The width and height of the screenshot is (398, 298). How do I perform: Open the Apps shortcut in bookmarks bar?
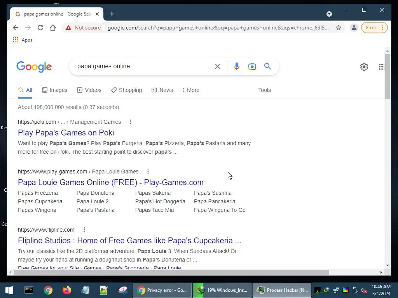click(x=23, y=40)
